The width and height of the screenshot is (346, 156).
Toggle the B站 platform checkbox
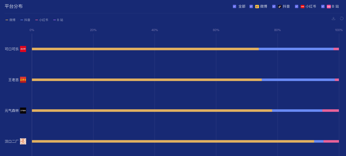(323, 7)
